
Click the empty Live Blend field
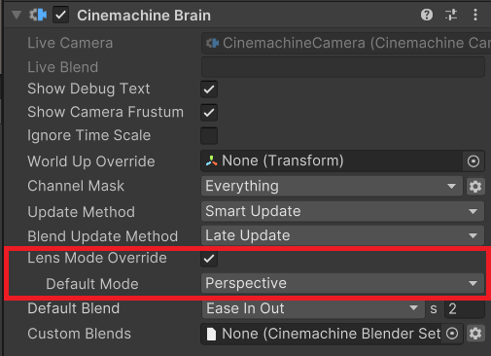click(x=343, y=67)
